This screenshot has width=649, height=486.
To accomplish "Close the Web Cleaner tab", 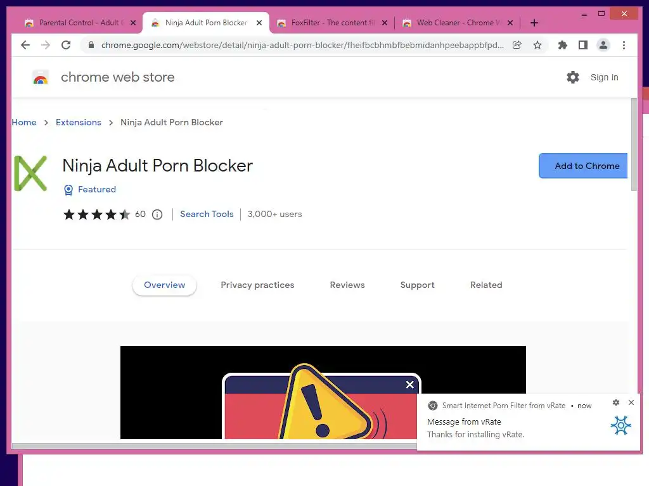I will [x=510, y=23].
